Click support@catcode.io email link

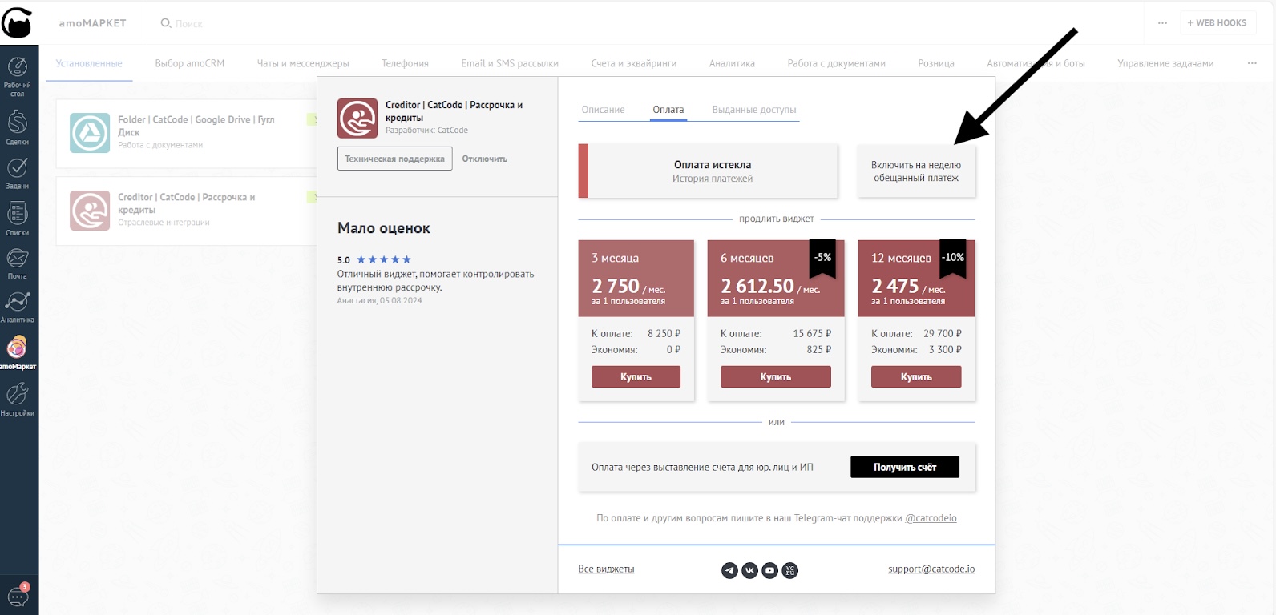[x=931, y=569]
